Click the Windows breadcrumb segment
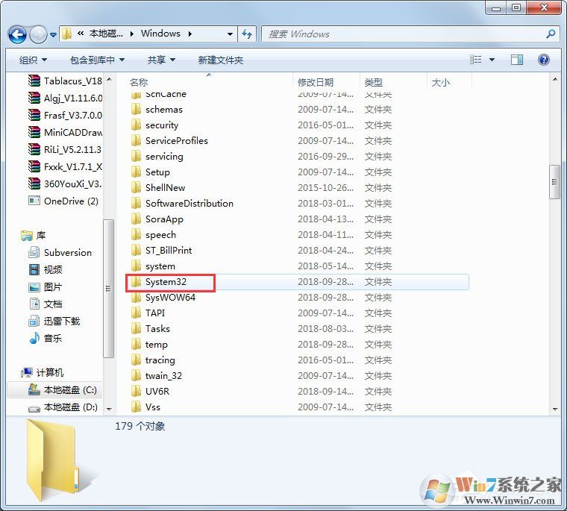This screenshot has height=511, width=567. (160, 34)
